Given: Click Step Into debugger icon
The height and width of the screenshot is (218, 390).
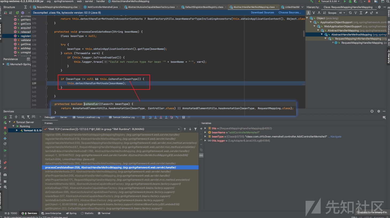Looking at the screenshot, I should pyautogui.click(x=155, y=117).
